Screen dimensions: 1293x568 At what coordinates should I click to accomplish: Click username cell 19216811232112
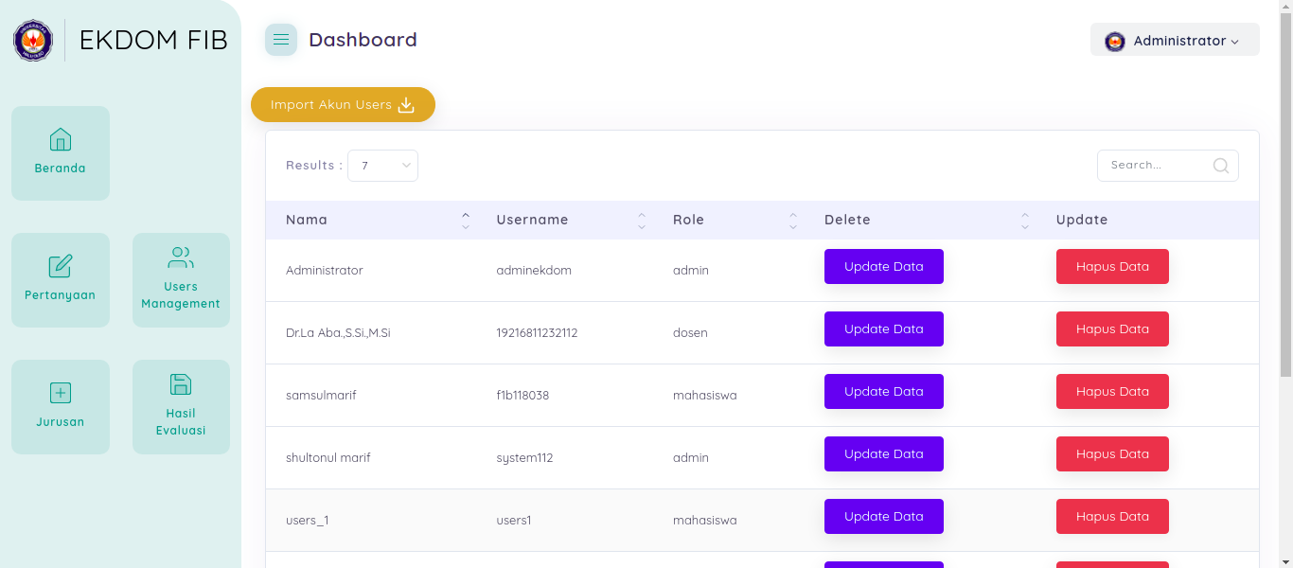click(x=537, y=333)
